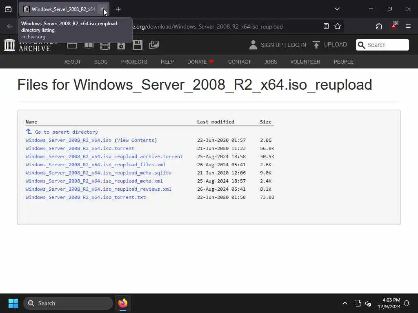Click the network status tray icon
Image resolution: width=418 pixels, height=313 pixels.
(358, 303)
